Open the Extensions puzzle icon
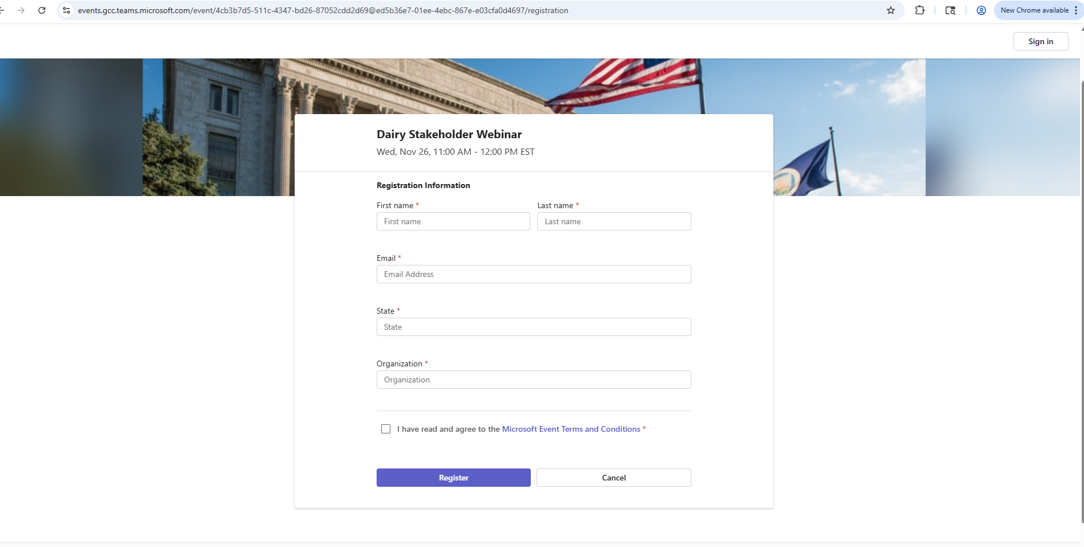1084x547 pixels. [x=919, y=10]
